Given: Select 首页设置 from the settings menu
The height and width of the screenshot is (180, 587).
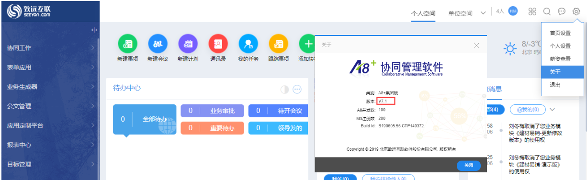Looking at the screenshot, I should click(x=563, y=33).
